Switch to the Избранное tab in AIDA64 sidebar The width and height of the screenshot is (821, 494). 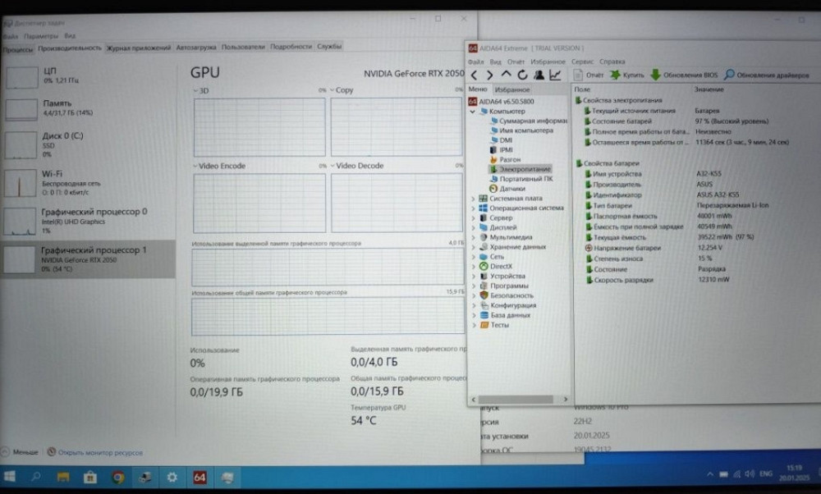click(512, 89)
